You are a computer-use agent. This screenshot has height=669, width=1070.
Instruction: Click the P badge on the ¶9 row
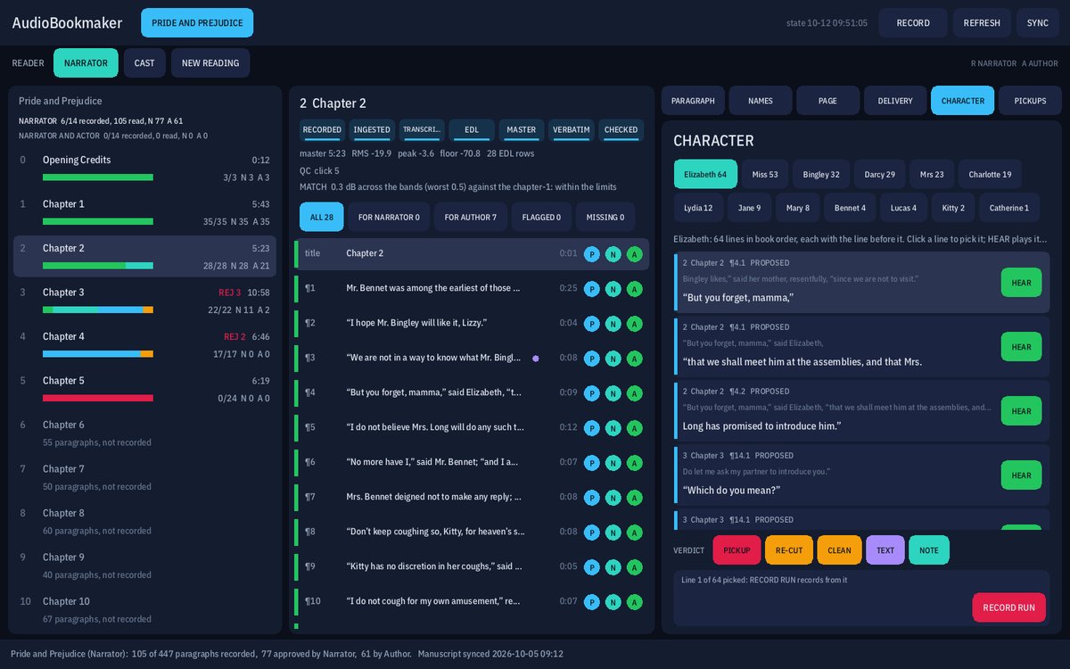pos(591,567)
